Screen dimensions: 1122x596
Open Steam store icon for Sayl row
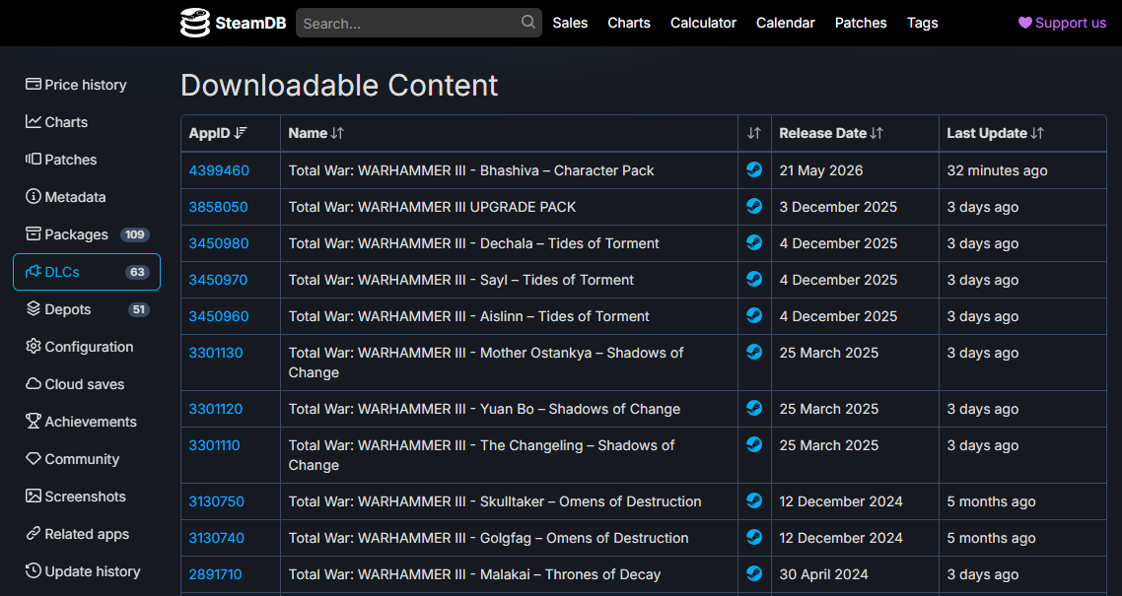point(754,280)
